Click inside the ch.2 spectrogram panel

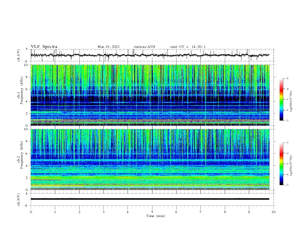tap(150, 159)
